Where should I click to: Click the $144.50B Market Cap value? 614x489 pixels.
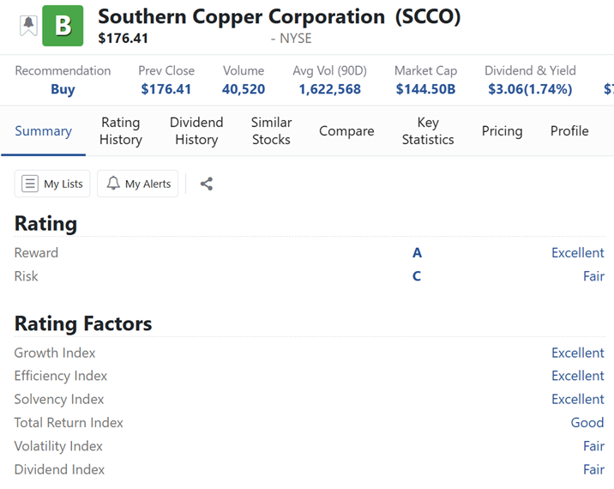tap(425, 89)
